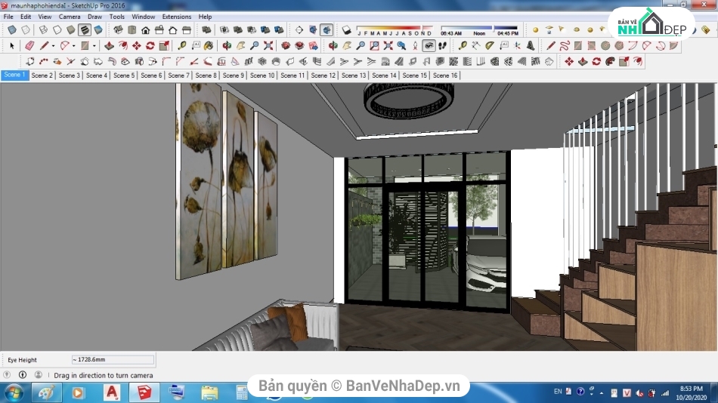Switch to Front view house icon
Viewport: 718px width, 403px height.
146,30
